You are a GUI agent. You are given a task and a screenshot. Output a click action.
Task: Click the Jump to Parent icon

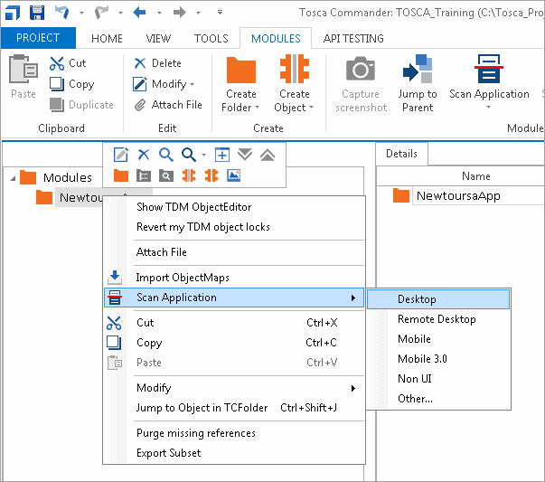(x=418, y=69)
